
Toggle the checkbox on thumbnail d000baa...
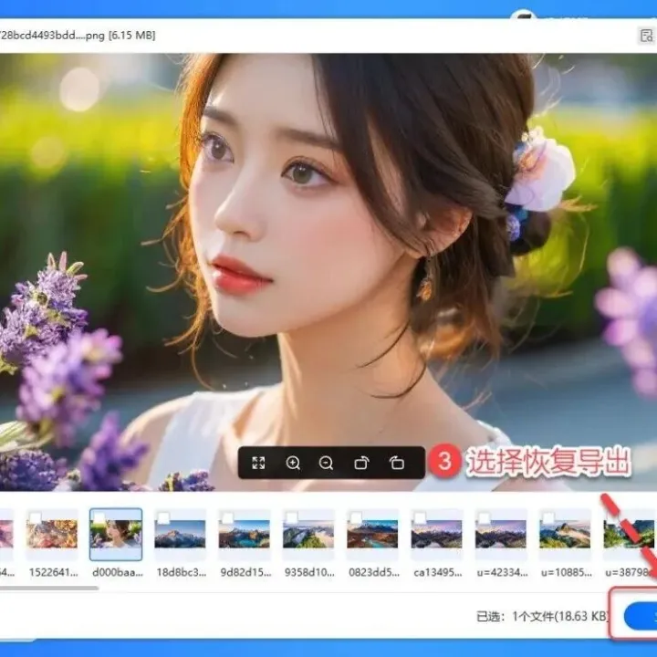point(99,518)
